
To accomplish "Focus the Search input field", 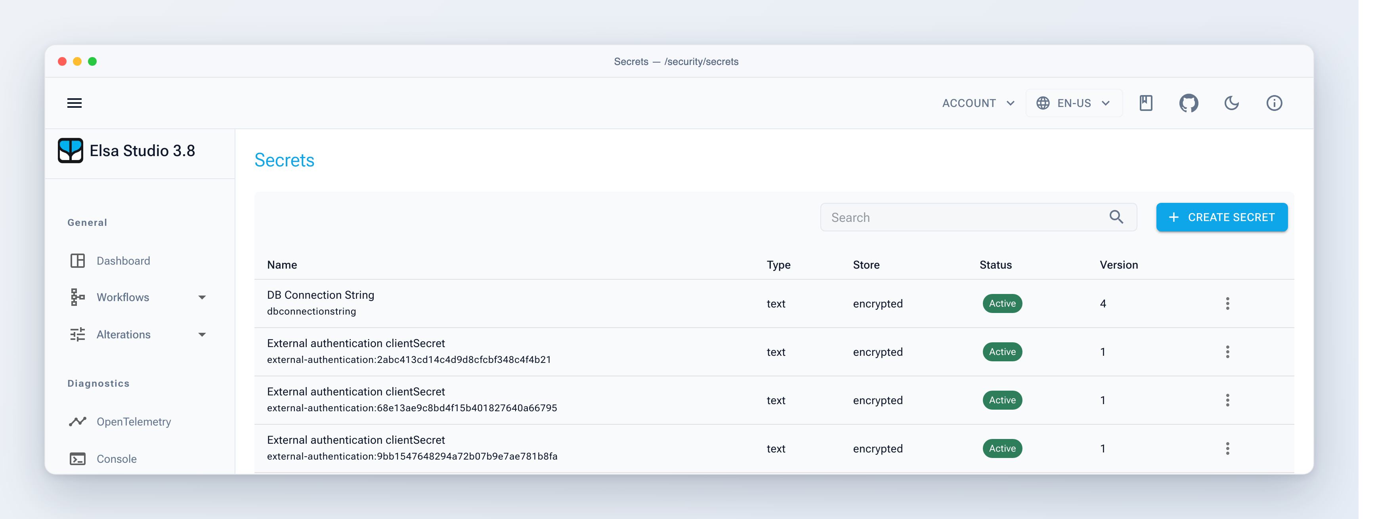I will tap(978, 217).
